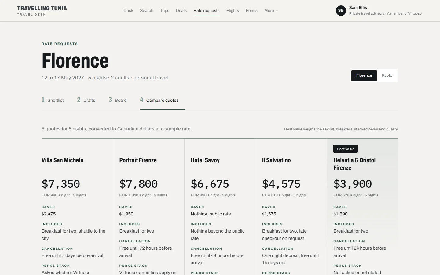Open Trips in the navigation bar

point(165,10)
